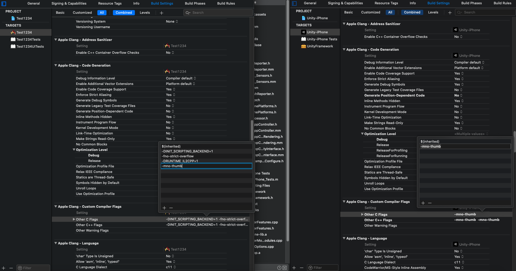
Task: Open Signing & Capabilities tab in left window
Action: click(x=69, y=3)
